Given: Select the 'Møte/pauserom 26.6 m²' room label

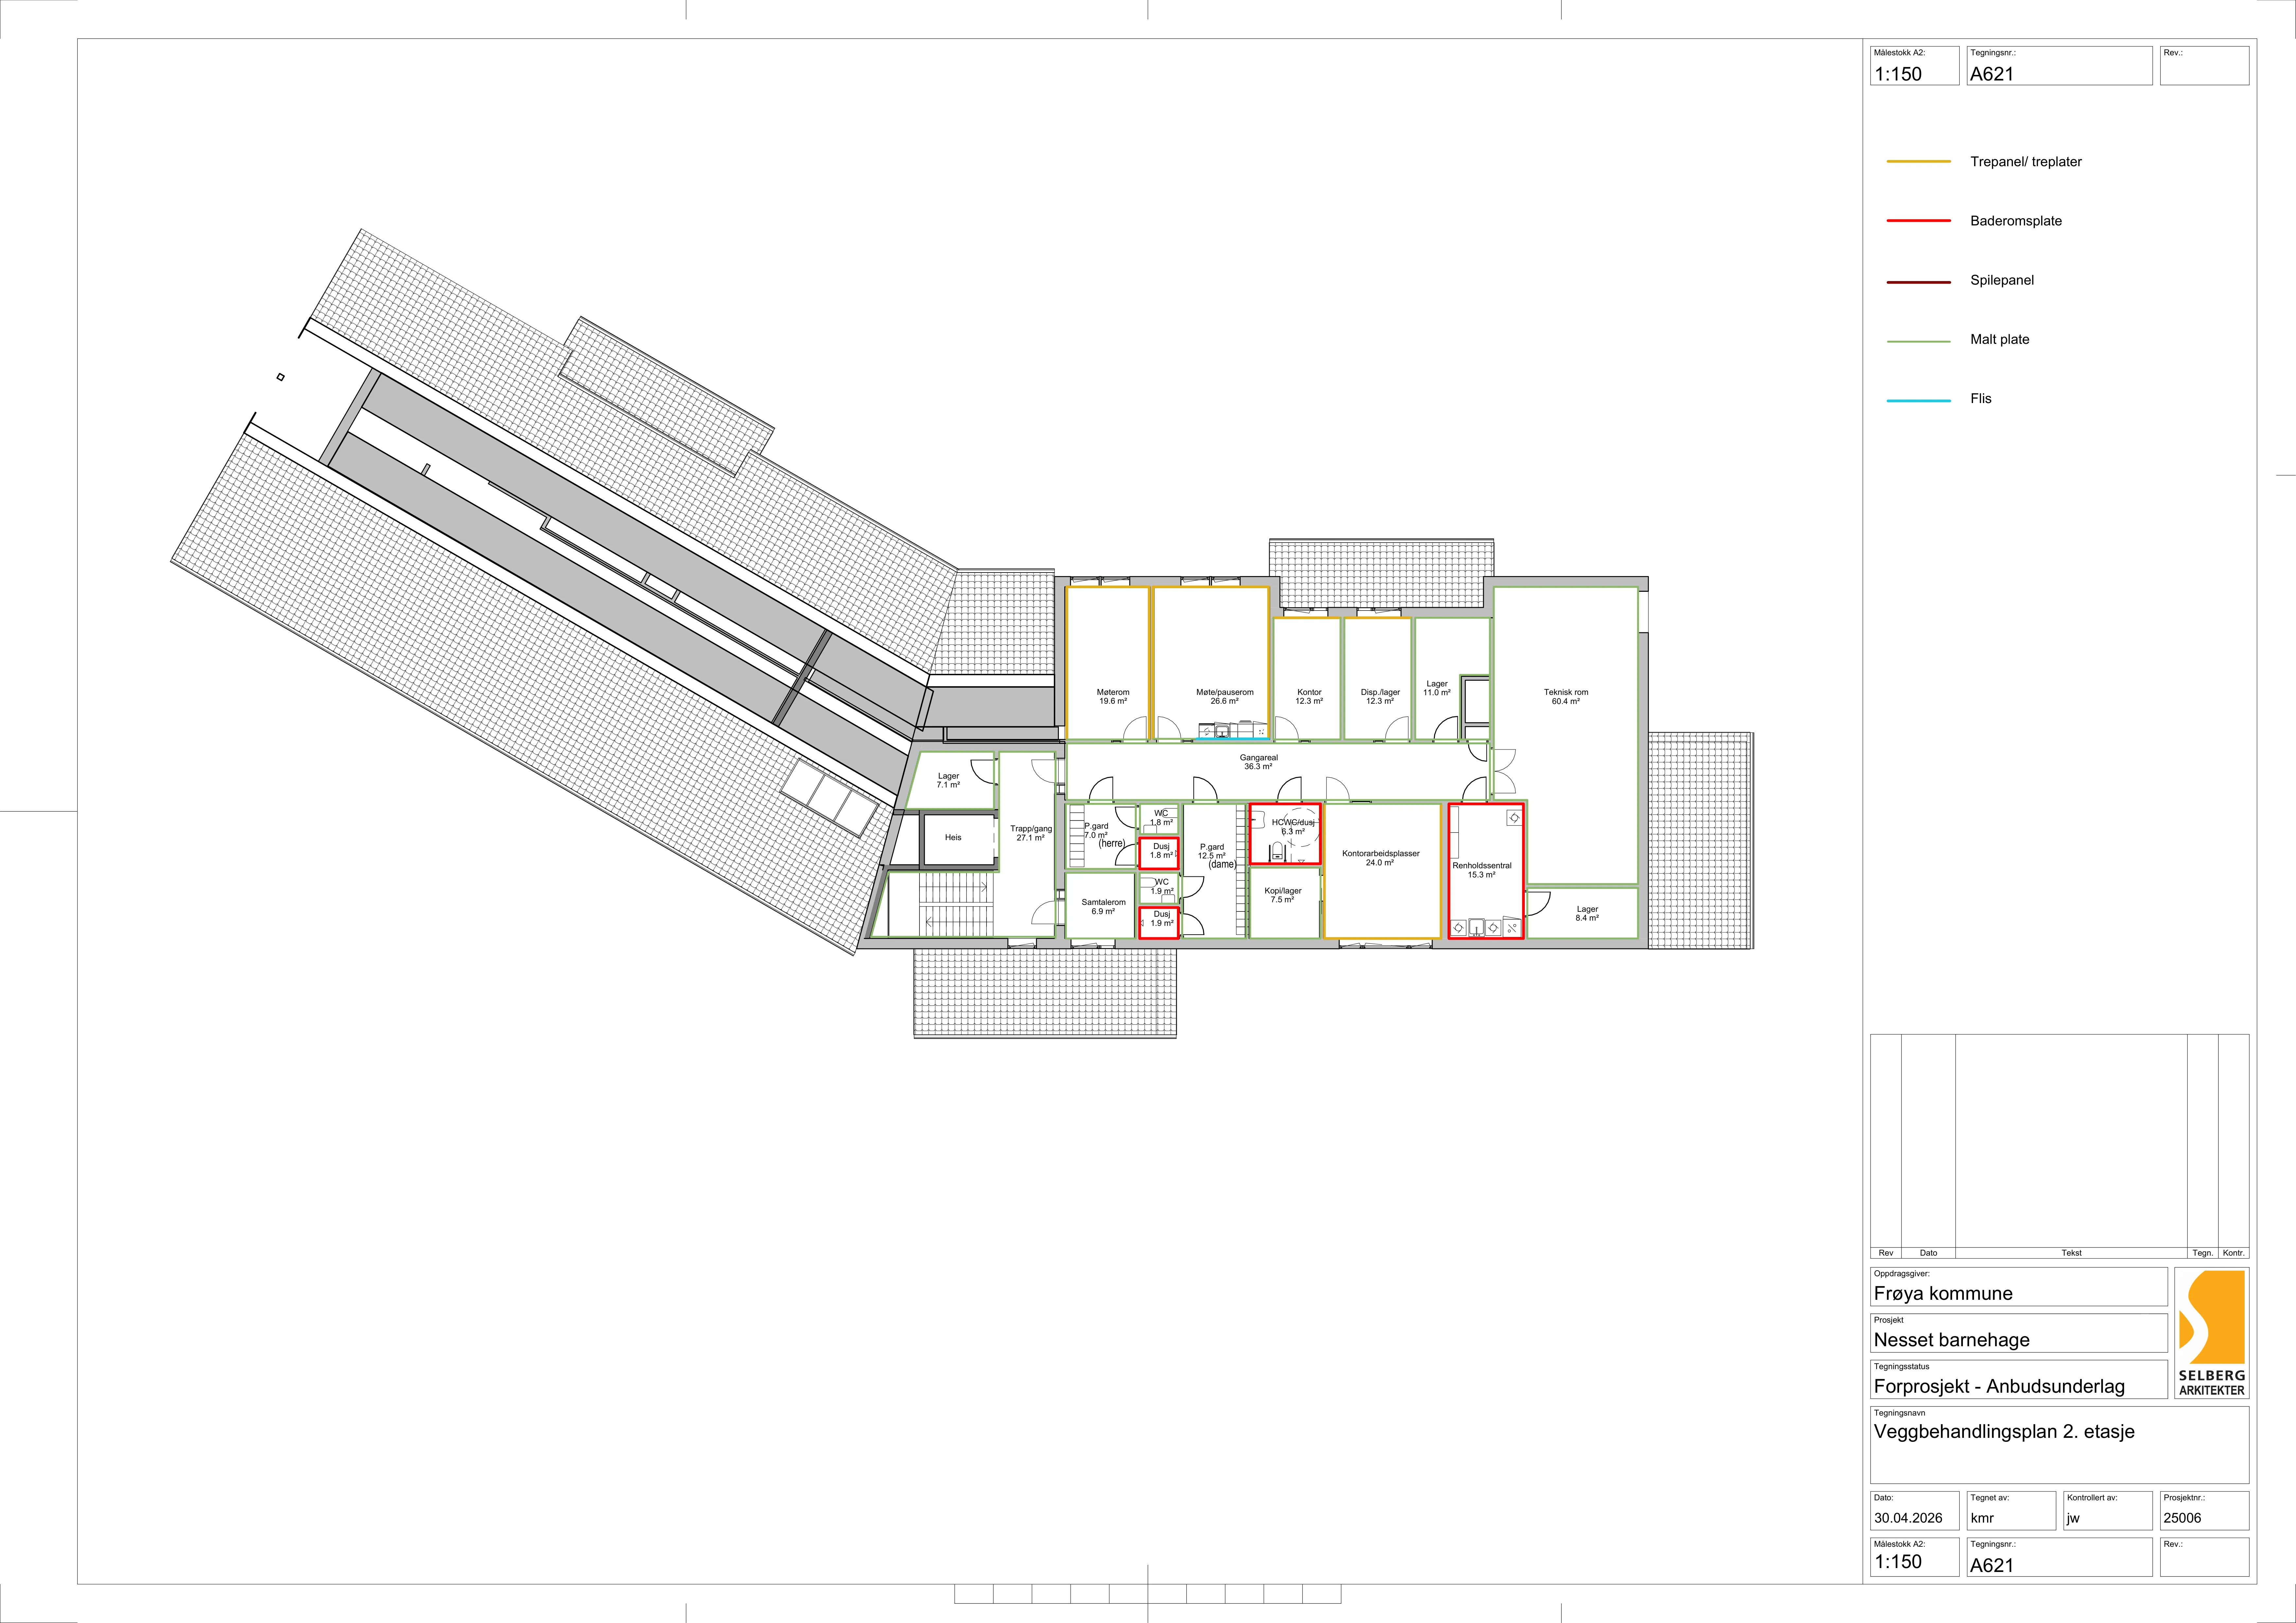Looking at the screenshot, I should click(1225, 697).
